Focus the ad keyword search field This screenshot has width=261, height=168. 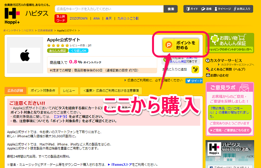click(109, 9)
